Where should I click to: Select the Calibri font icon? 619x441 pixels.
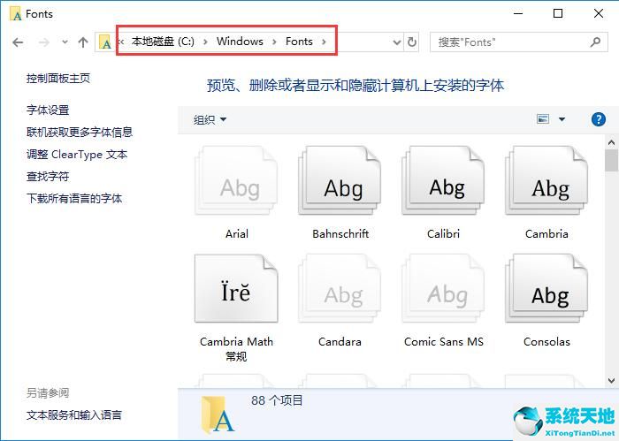[443, 180]
